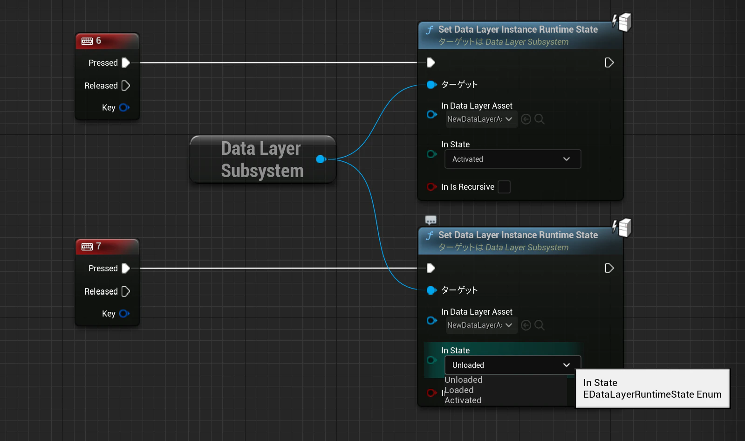Click the Pressed execution pin on key 7 node
The width and height of the screenshot is (745, 441).
pos(126,268)
